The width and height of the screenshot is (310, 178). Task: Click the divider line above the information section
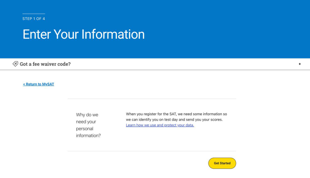click(152, 99)
